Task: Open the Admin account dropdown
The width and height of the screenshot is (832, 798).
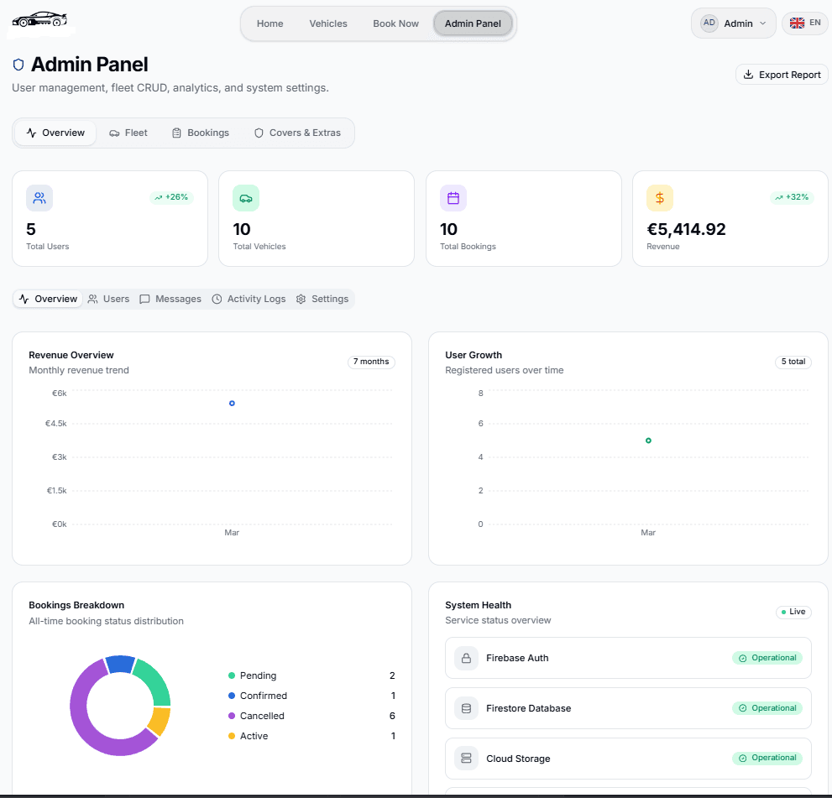Action: (x=733, y=23)
